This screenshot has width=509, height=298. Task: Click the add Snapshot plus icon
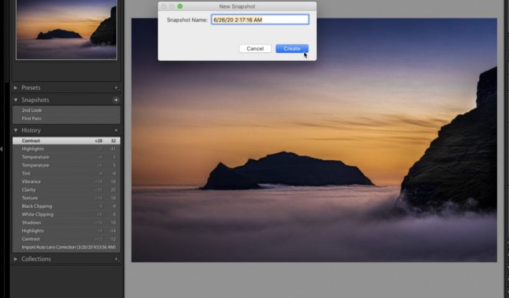click(x=115, y=100)
